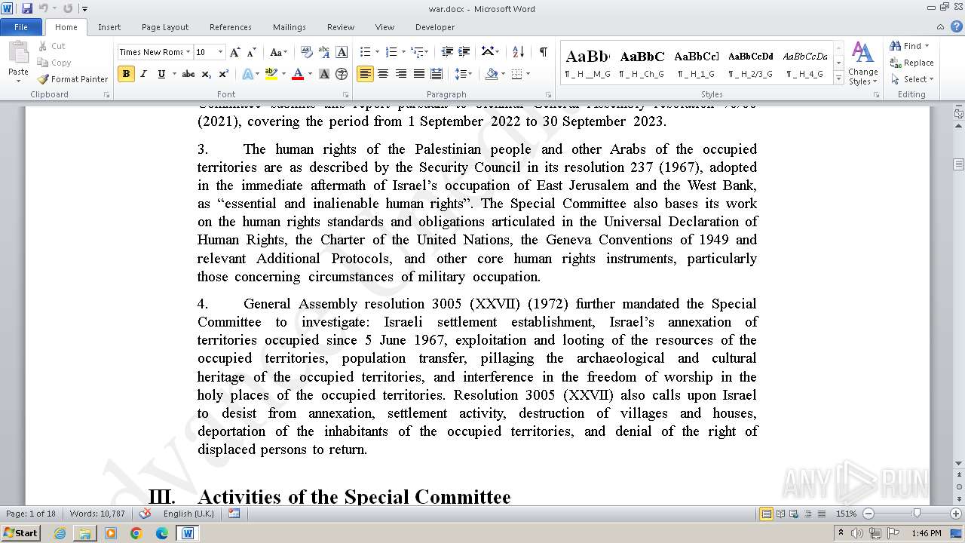The width and height of the screenshot is (965, 543).
Task: Apply the _H__M_G style
Action: [587, 63]
